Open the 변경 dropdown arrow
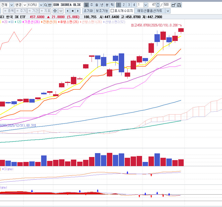This screenshot has height=207, width=222. [x=25, y=5]
